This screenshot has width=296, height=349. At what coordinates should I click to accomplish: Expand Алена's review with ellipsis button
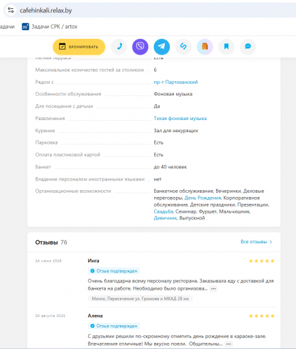(228, 344)
